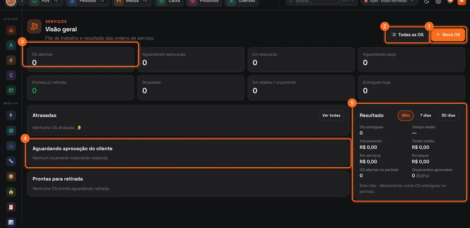Expand the sidebar with the chevron arrow
This screenshot has width=470, height=228.
coord(22,1)
